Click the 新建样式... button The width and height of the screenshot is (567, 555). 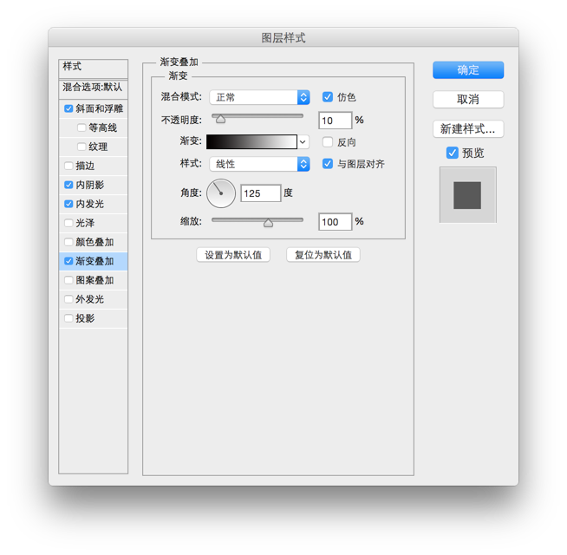[x=468, y=129]
